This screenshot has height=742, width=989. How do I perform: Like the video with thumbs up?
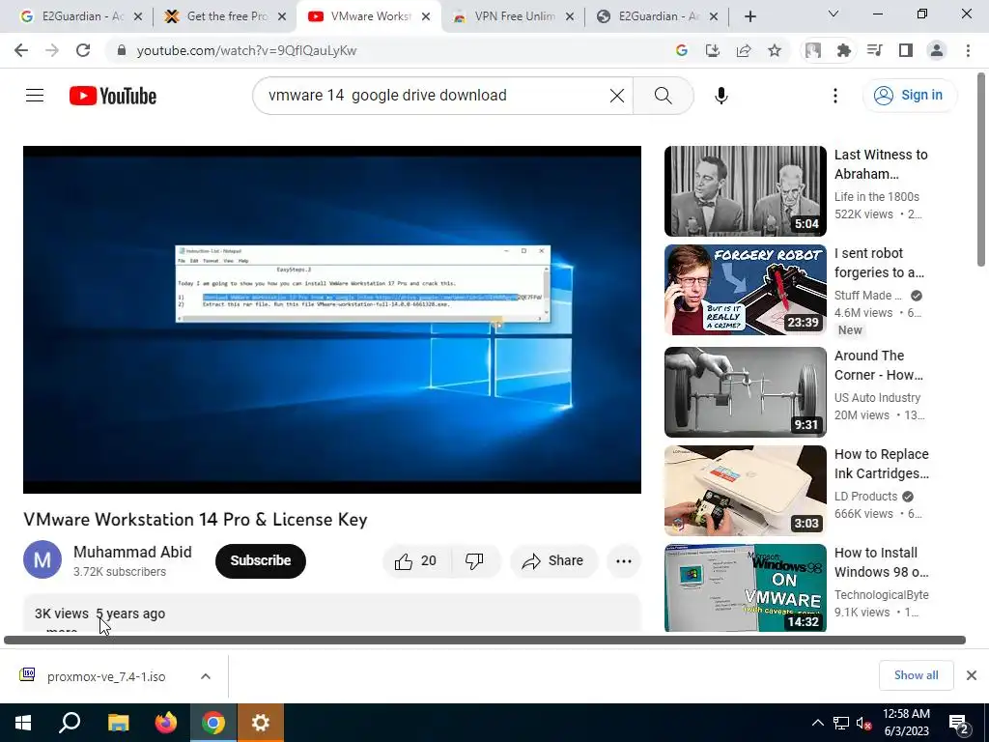(x=415, y=560)
